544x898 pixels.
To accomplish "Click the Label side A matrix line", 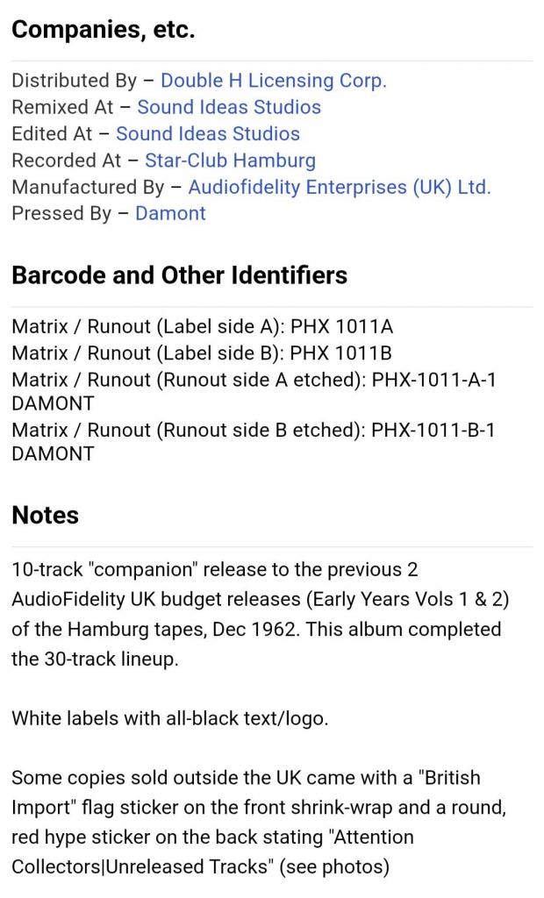I will tap(202, 327).
